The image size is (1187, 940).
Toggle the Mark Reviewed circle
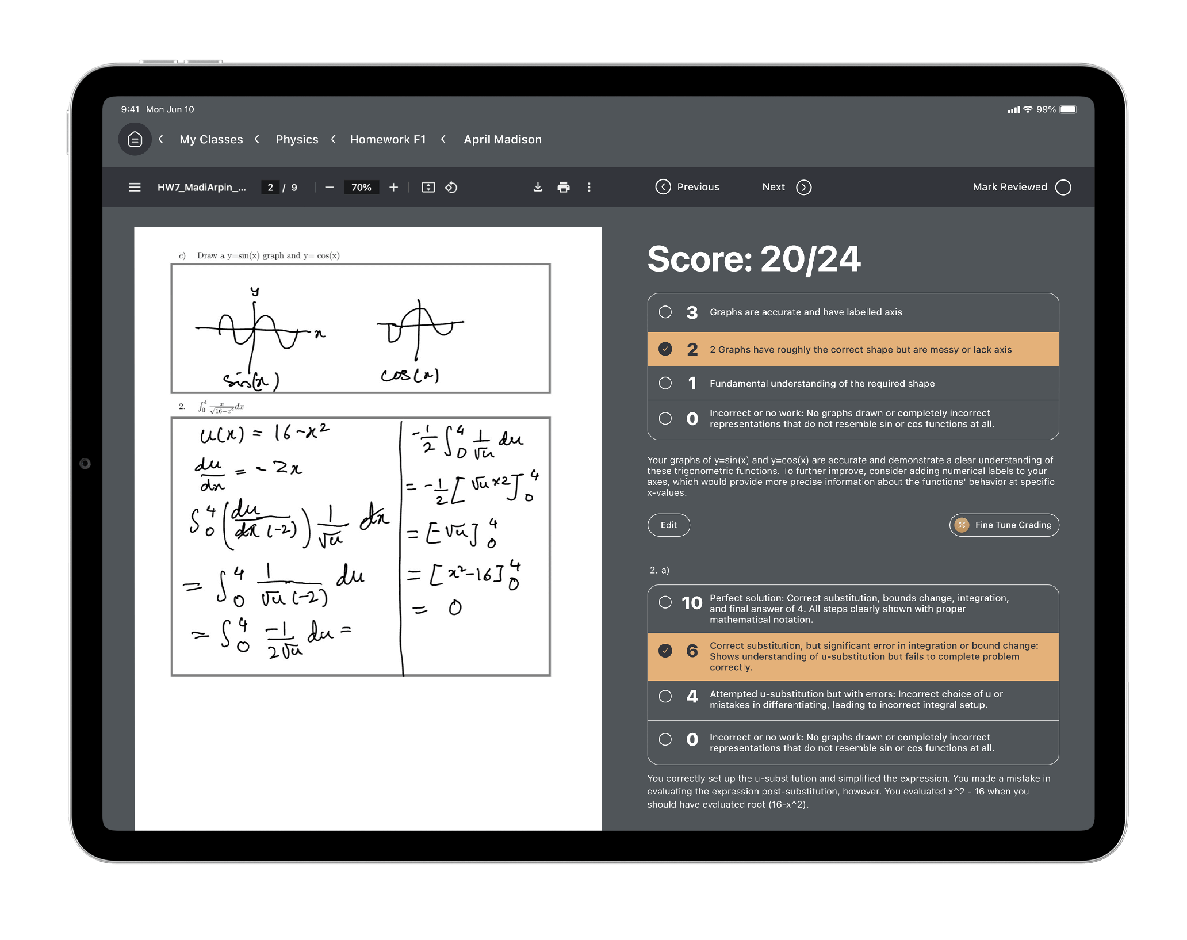[1063, 187]
